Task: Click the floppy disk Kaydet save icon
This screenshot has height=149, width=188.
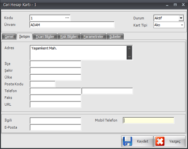Action: [128, 141]
